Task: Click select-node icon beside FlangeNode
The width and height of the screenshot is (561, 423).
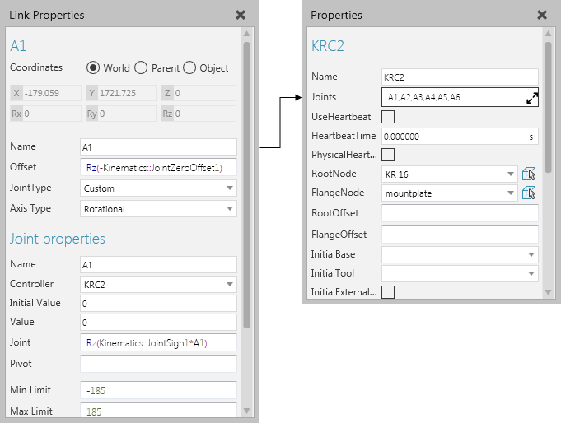Action: click(529, 193)
